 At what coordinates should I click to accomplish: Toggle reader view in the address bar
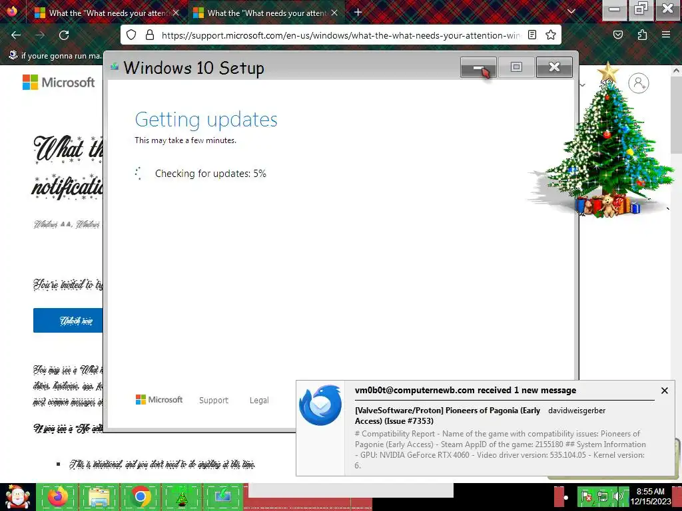532,35
